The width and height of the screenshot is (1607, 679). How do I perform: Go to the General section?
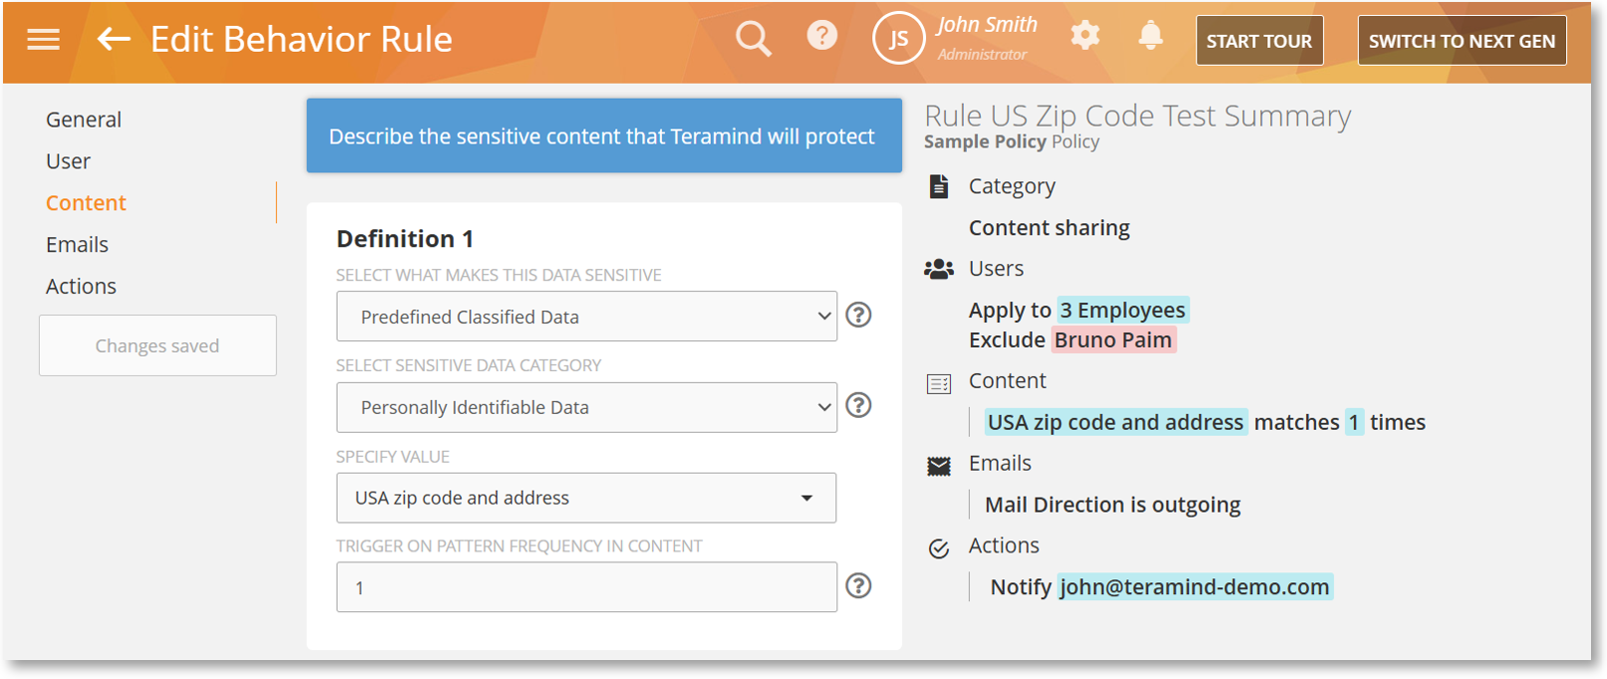click(84, 120)
